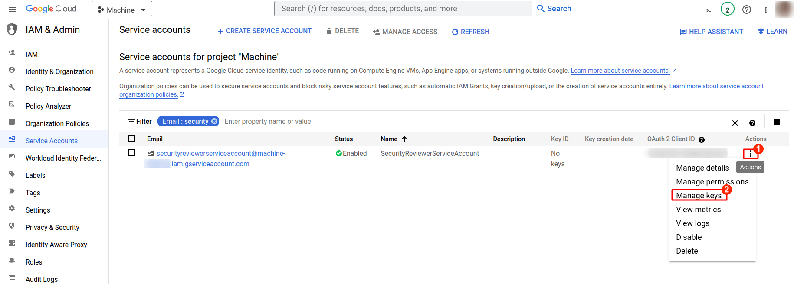Open Identity & Organization page
The height and width of the screenshot is (284, 794).
[x=59, y=71]
